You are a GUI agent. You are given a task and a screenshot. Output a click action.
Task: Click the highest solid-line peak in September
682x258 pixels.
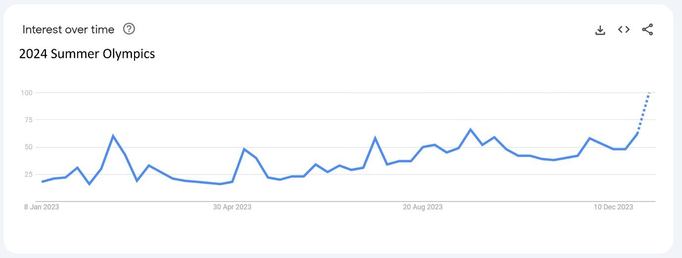tap(470, 130)
